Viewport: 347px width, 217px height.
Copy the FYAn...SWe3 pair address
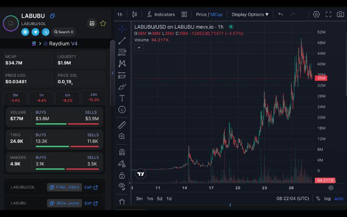(x=64, y=187)
